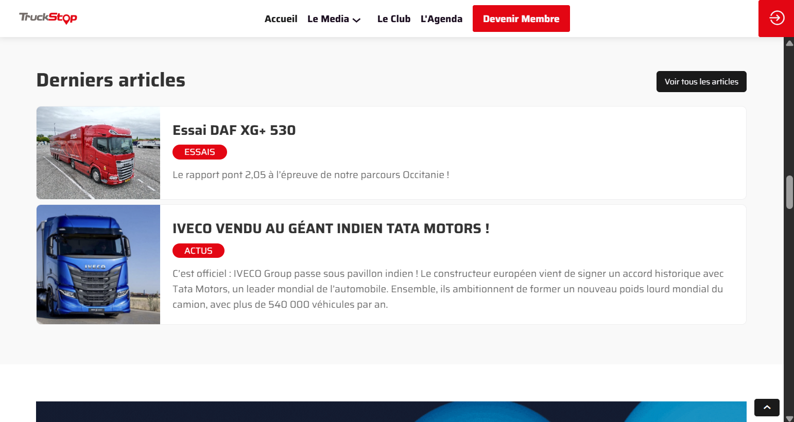Click the scrollbar down arrow

coord(789,418)
